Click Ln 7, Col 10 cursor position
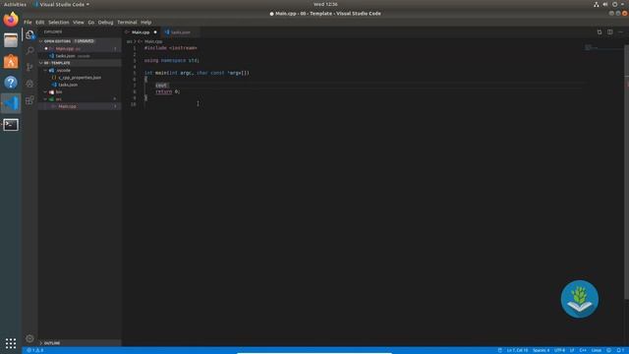This screenshot has height=354, width=629. click(x=517, y=350)
